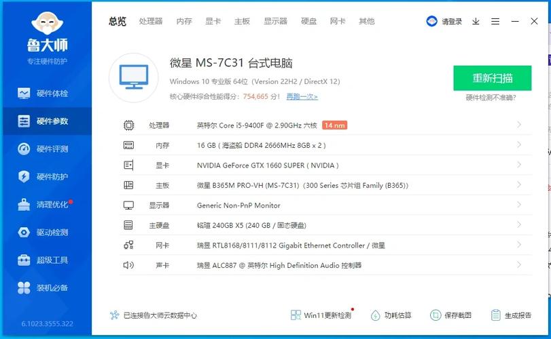Click the download arrow icon in title bar
Image resolution: width=551 pixels, height=339 pixels.
click(x=476, y=22)
